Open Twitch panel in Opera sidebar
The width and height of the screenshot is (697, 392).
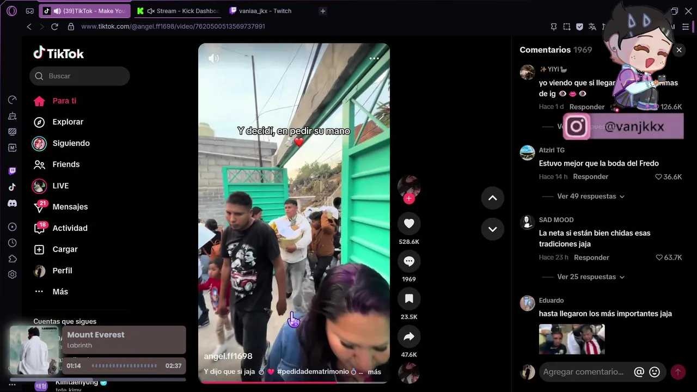coord(12,171)
